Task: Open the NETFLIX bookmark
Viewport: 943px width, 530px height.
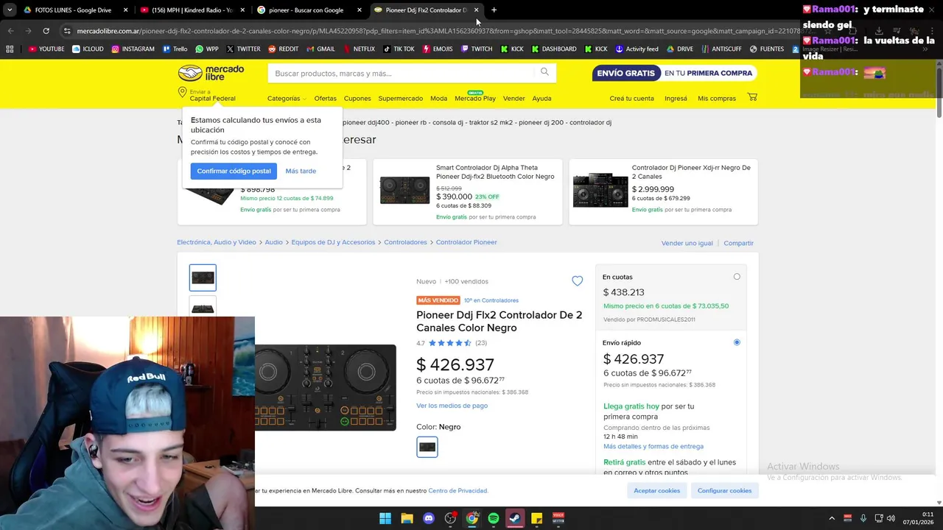Action: pos(359,49)
